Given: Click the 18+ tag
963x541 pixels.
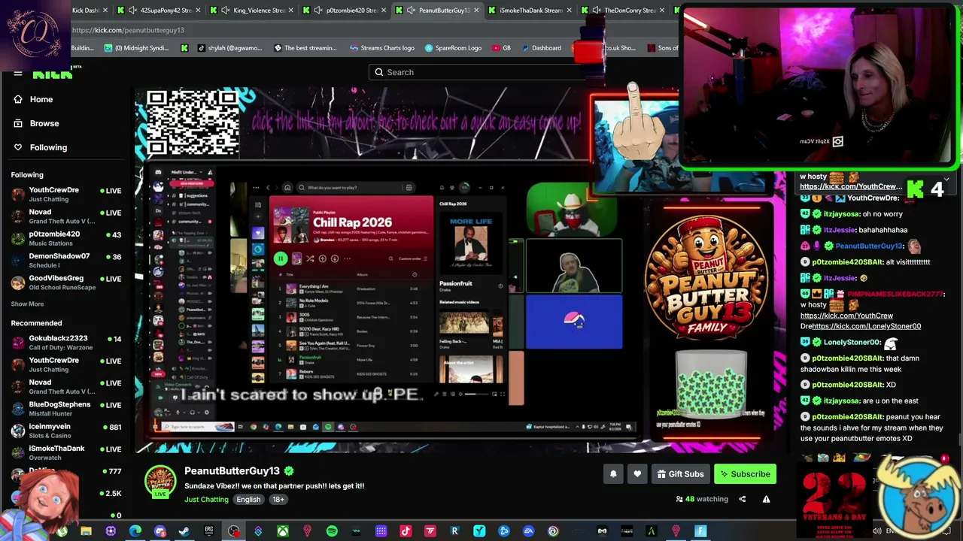Looking at the screenshot, I should tap(278, 500).
